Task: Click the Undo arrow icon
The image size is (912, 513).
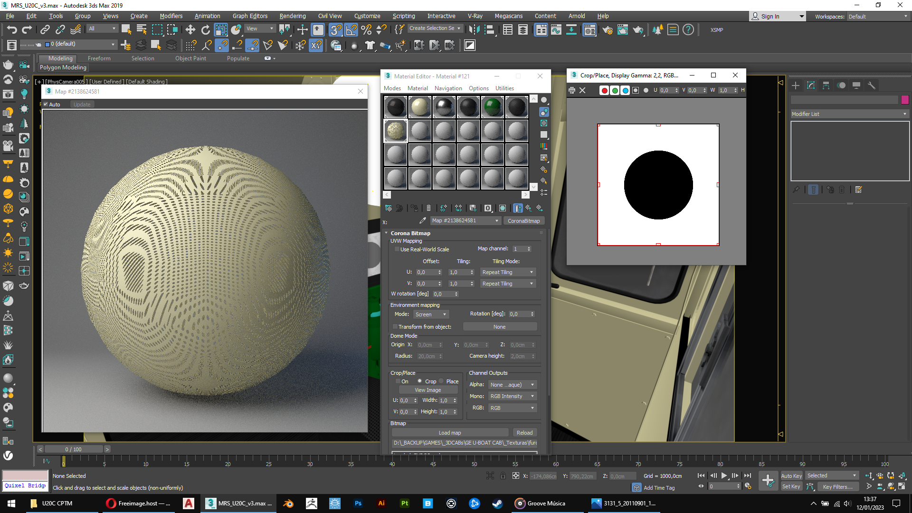Action: (11, 30)
